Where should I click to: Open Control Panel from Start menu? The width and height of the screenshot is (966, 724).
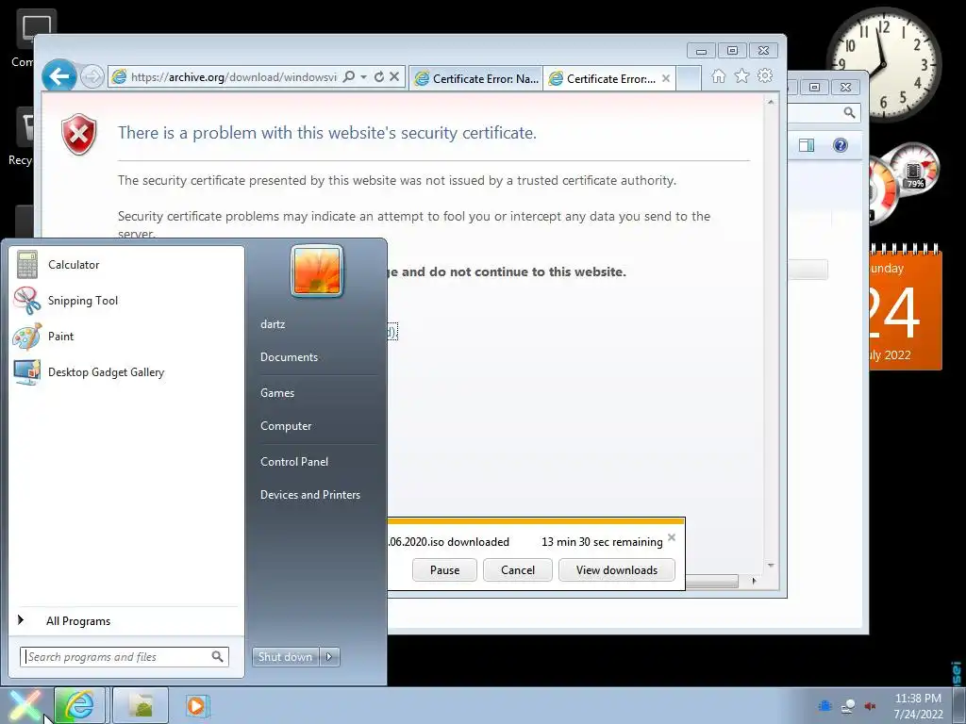[294, 462]
